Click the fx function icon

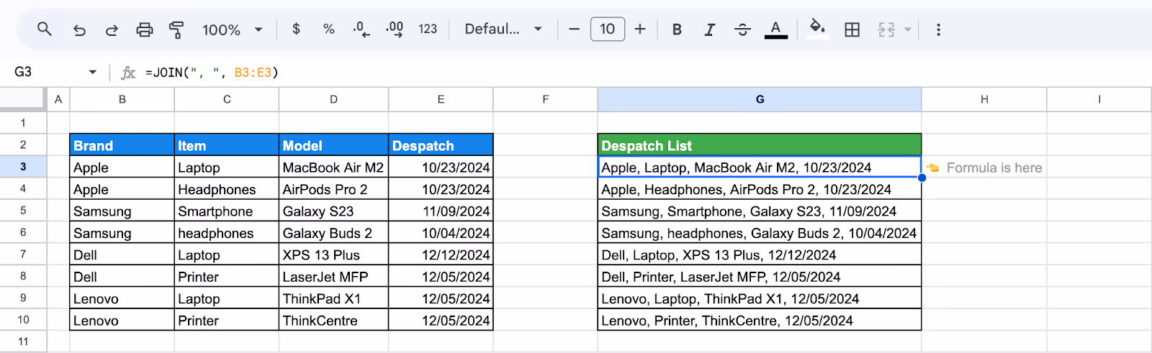pyautogui.click(x=128, y=73)
